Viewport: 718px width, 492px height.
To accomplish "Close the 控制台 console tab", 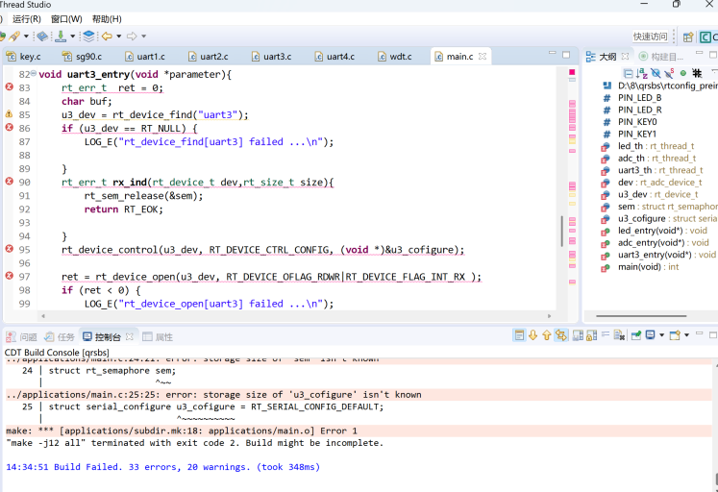I will point(130,336).
